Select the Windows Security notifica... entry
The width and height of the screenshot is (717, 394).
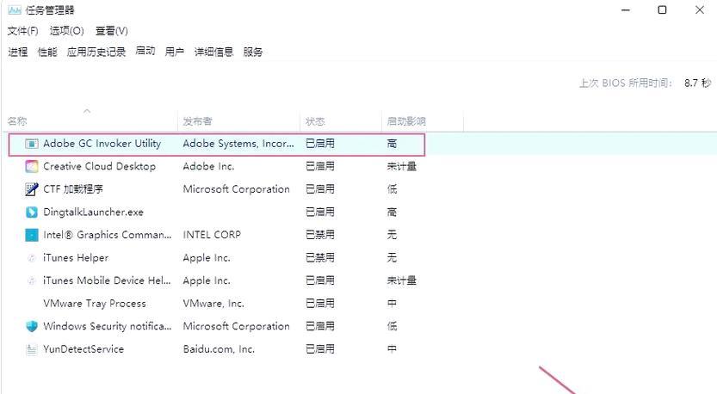click(x=108, y=326)
